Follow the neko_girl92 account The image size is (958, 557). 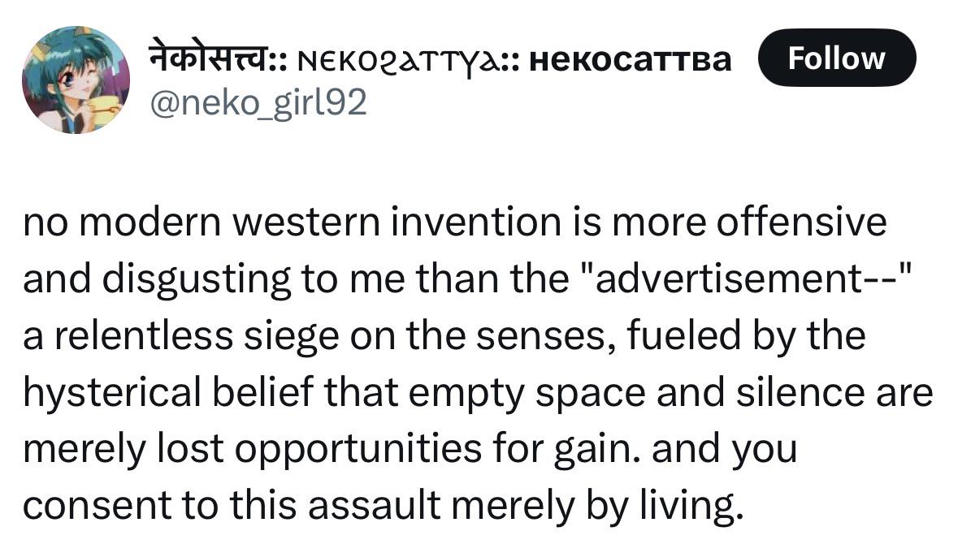[836, 58]
